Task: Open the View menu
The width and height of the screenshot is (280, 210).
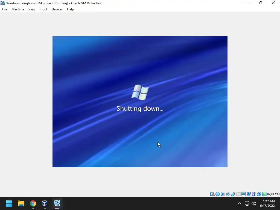Action: pos(32,9)
